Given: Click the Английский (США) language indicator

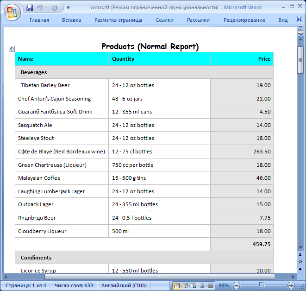Looking at the screenshot, I should 123,285.
